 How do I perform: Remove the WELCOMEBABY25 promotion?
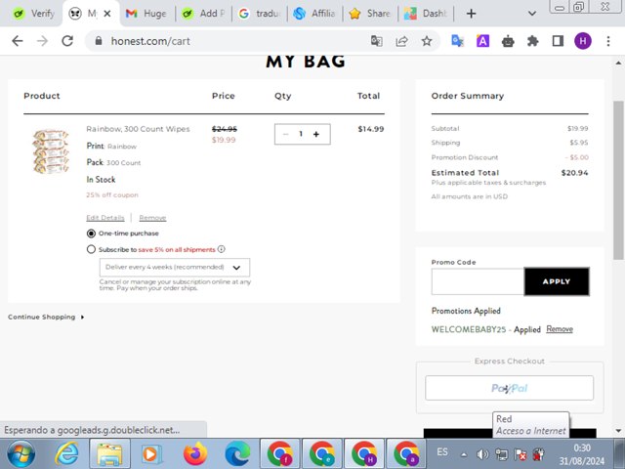[x=560, y=329]
